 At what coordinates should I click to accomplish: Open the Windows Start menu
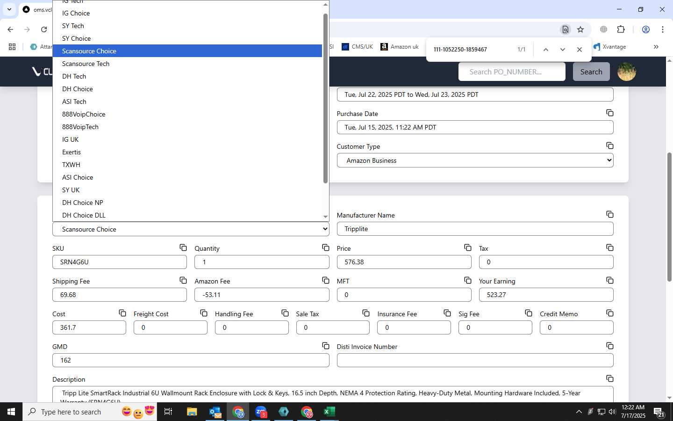(11, 412)
